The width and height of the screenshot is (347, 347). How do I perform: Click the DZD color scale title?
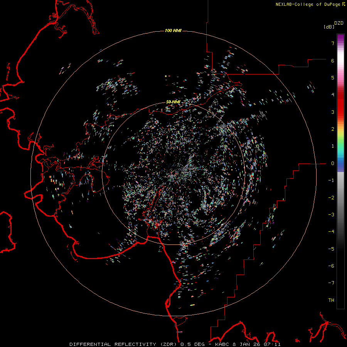pos(339,23)
